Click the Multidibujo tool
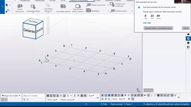The width and height of the screenshot is (191, 107). pyautogui.click(x=93, y=11)
